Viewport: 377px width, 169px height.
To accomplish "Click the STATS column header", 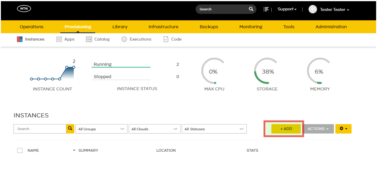I will coord(252,151).
